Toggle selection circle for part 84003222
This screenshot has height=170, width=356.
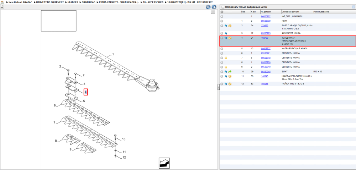click(222, 17)
